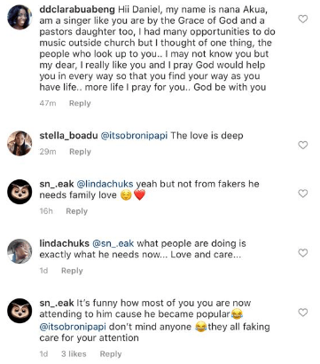
Task: Heart sn_.eak's "It's funny" comment
Action: click(x=303, y=313)
